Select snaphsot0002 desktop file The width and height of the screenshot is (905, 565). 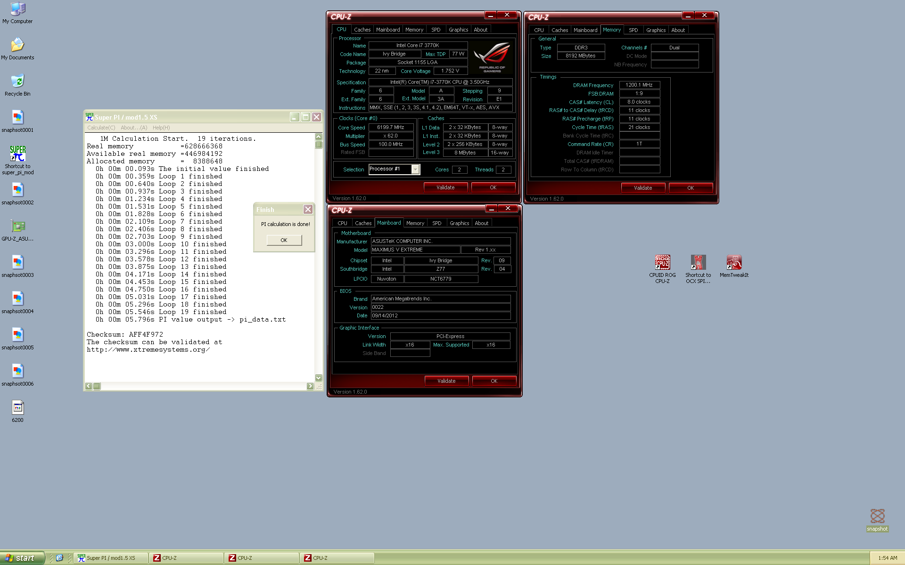point(17,194)
